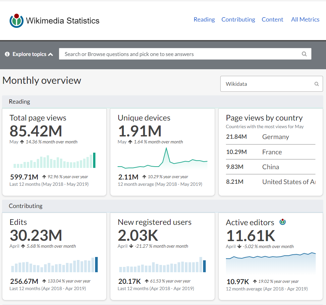Image resolution: width=326 pixels, height=305 pixels.
Task: Open the New registered users card heading
Action: 154,222
